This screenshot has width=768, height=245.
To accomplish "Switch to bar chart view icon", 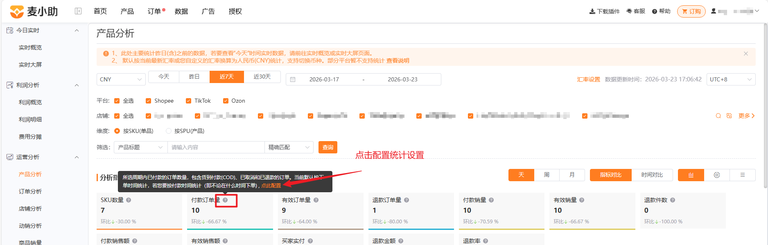I will click(x=691, y=175).
